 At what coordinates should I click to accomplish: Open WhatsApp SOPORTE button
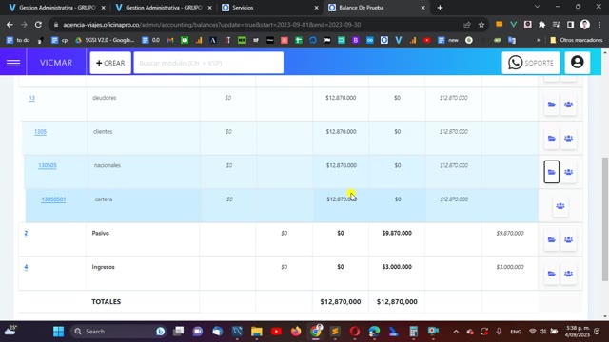(x=531, y=63)
